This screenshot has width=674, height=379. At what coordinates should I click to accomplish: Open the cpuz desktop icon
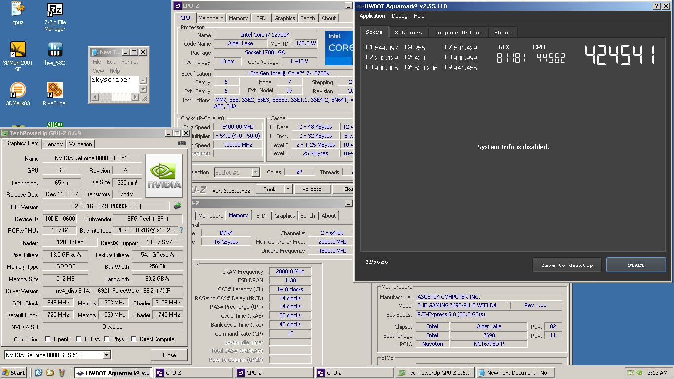click(18, 13)
